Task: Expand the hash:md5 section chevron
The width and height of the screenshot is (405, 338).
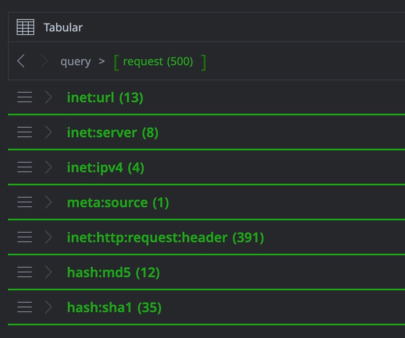Action: [x=49, y=272]
